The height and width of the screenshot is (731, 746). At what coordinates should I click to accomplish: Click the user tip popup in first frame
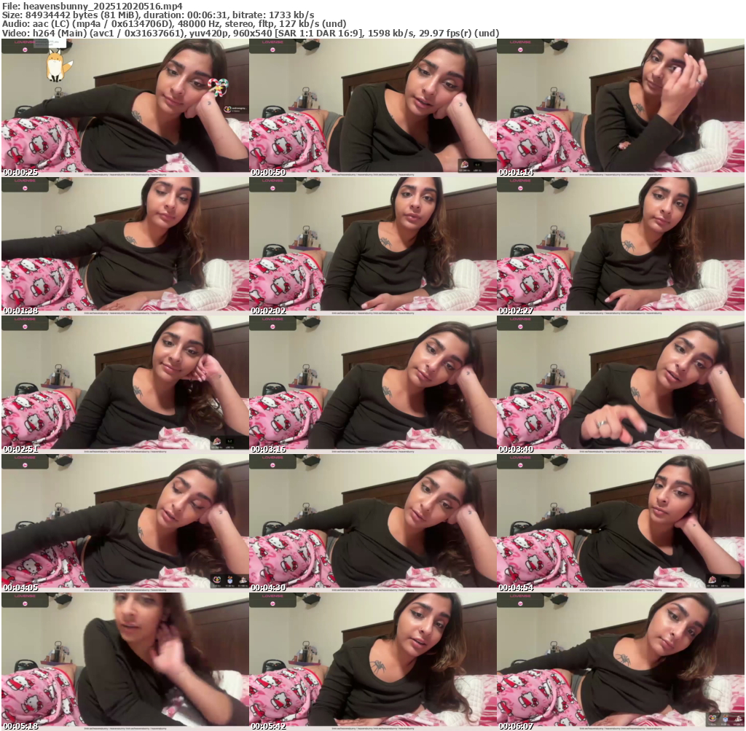point(235,109)
